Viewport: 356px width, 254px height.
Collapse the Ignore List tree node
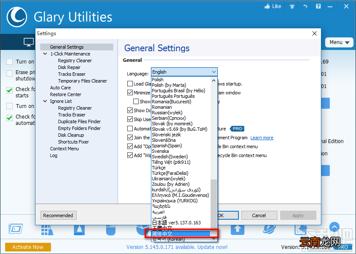click(45, 101)
